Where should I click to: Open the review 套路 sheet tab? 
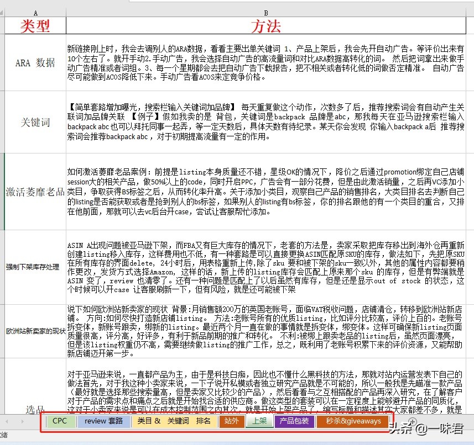[103, 421]
